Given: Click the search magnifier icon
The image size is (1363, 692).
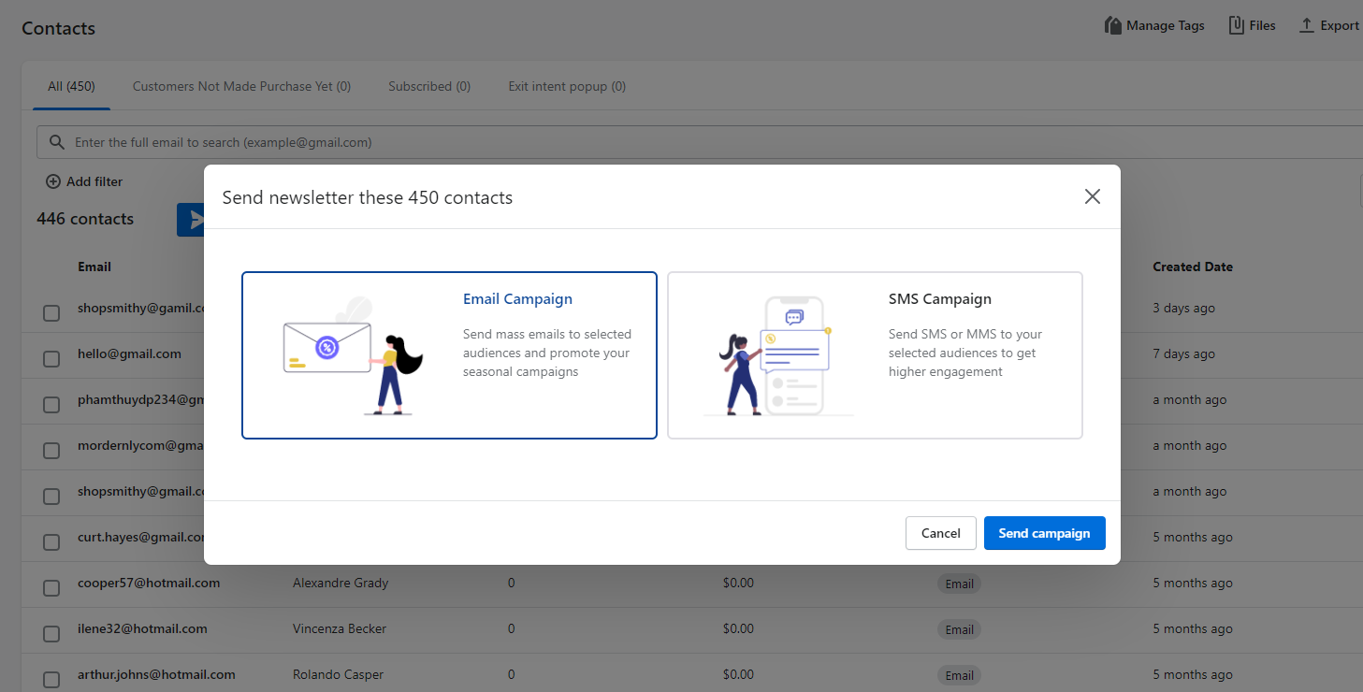Looking at the screenshot, I should [x=58, y=142].
